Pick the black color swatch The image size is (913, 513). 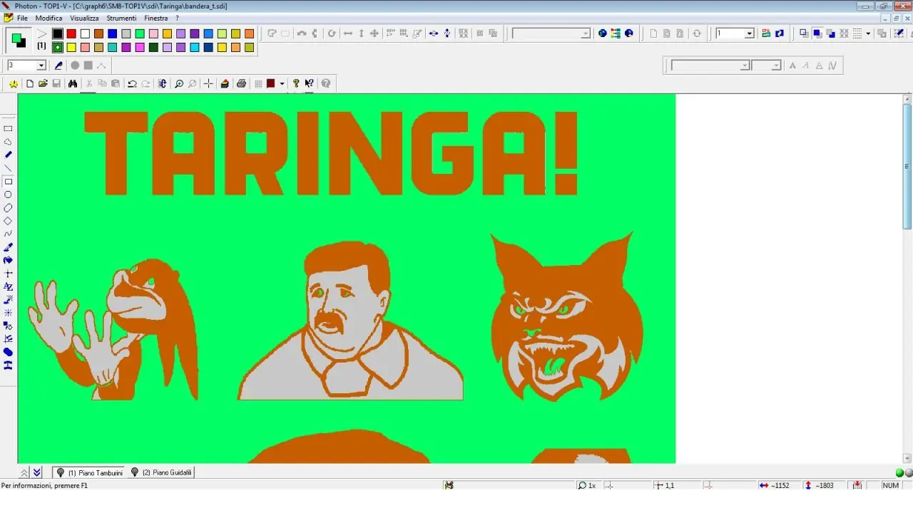(x=58, y=33)
